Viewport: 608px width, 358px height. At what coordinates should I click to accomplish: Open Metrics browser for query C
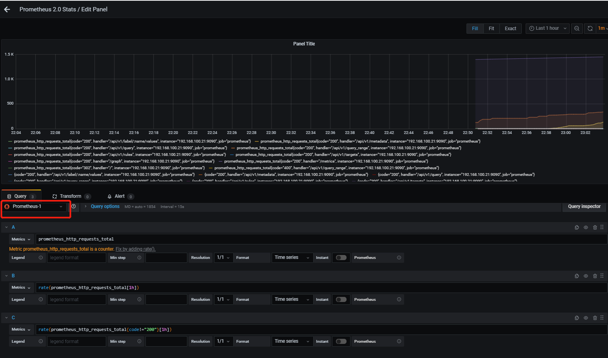point(21,329)
